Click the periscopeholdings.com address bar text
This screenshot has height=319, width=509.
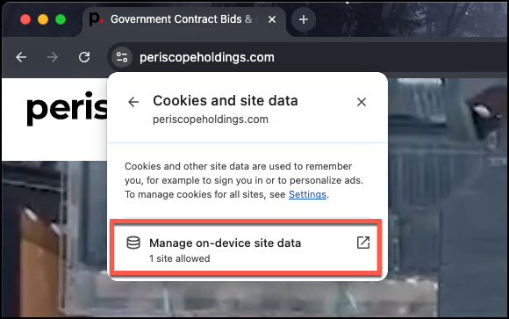pos(207,57)
